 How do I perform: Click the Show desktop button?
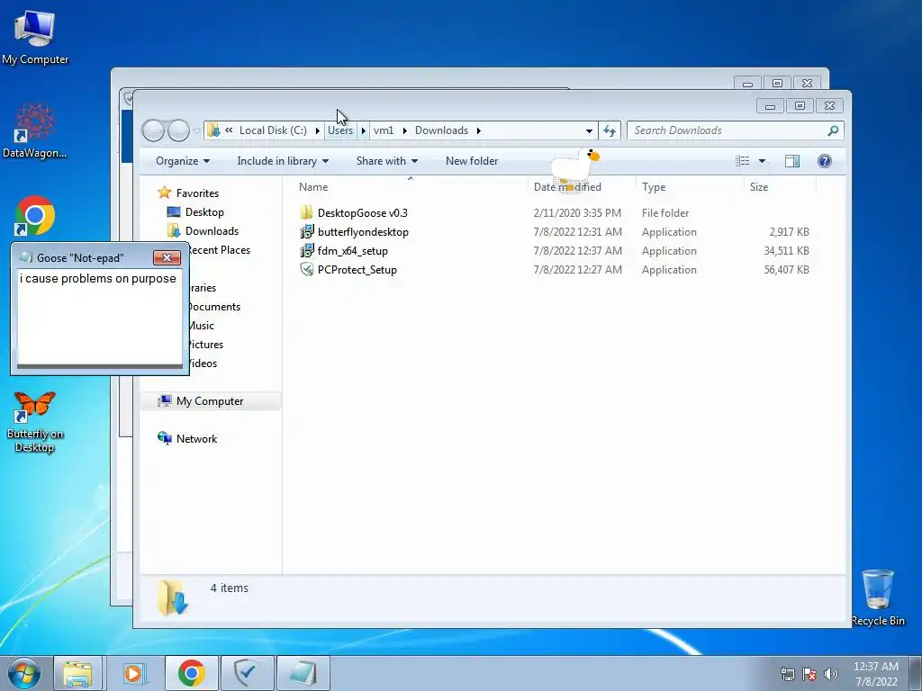[x=916, y=673]
